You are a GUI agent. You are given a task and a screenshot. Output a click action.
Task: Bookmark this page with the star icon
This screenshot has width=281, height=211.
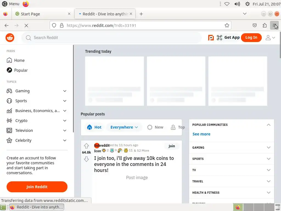227,25
